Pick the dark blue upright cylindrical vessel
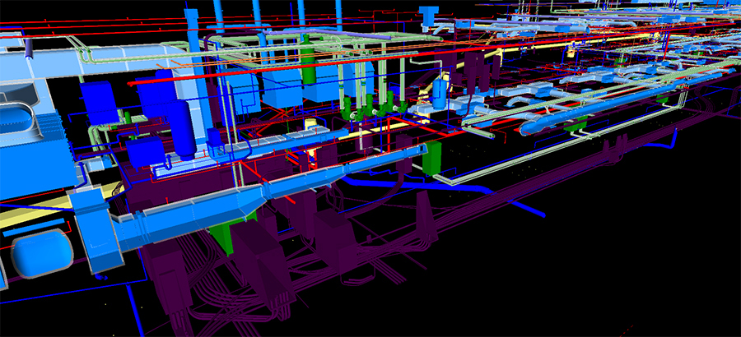The height and width of the screenshot is (337, 741). pos(182,128)
